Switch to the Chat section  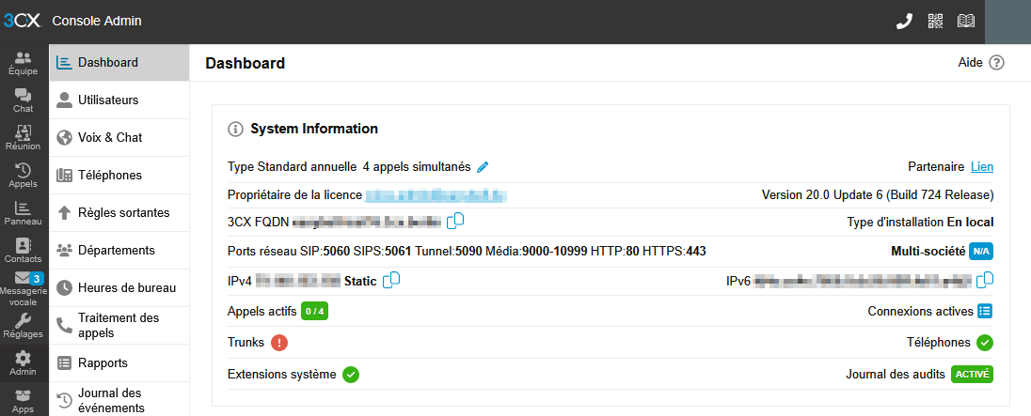click(x=24, y=100)
